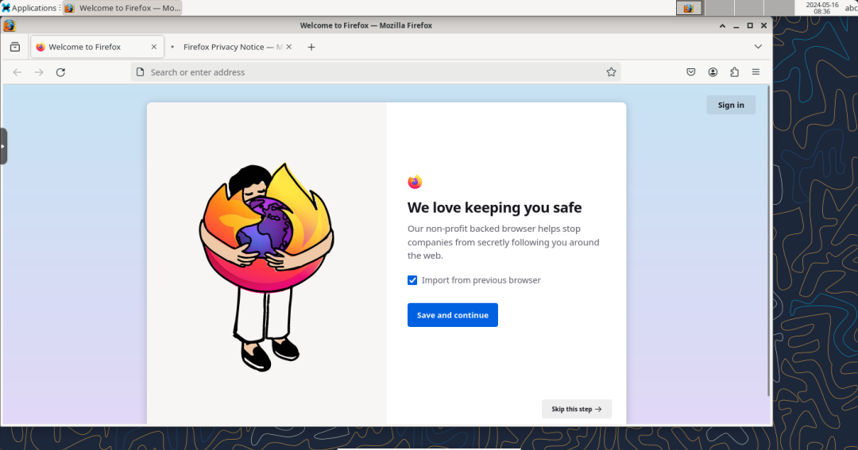Open the Applications menu in top panel

coord(29,8)
